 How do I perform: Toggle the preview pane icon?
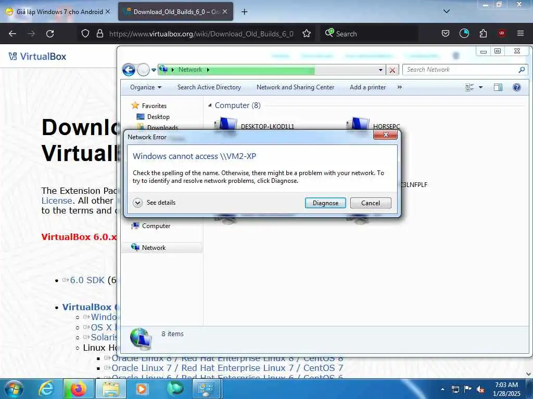tap(498, 87)
